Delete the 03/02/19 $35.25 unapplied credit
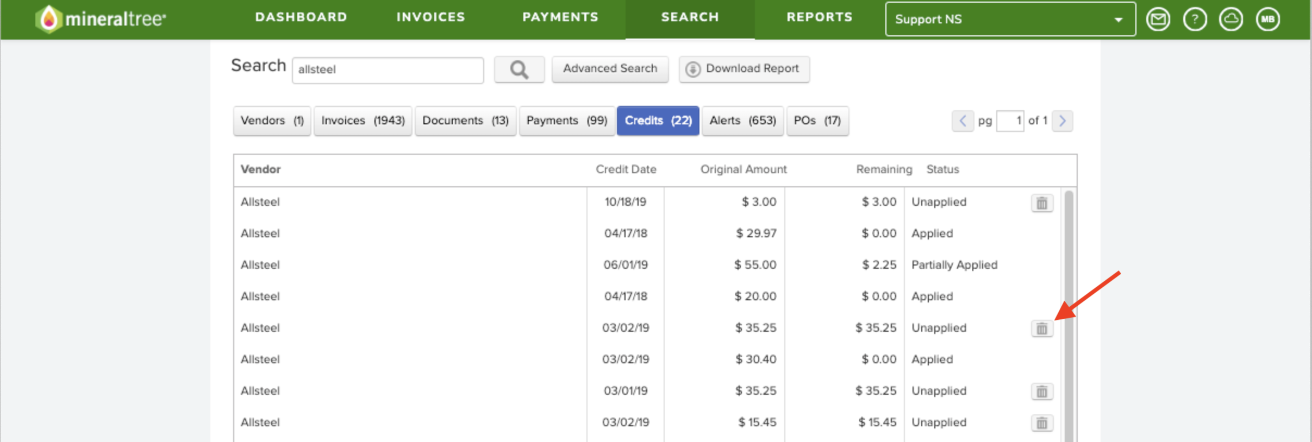 point(1042,329)
